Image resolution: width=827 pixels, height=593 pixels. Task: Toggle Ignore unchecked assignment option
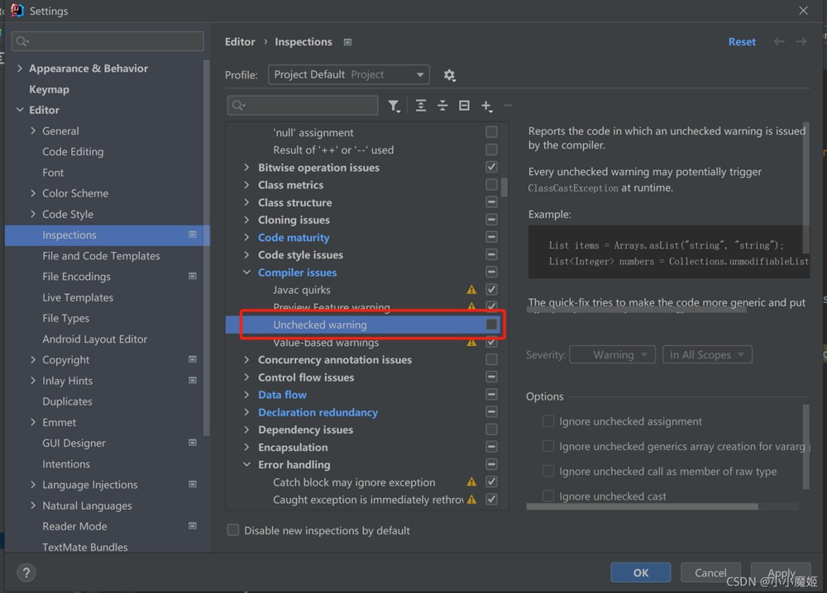click(548, 420)
